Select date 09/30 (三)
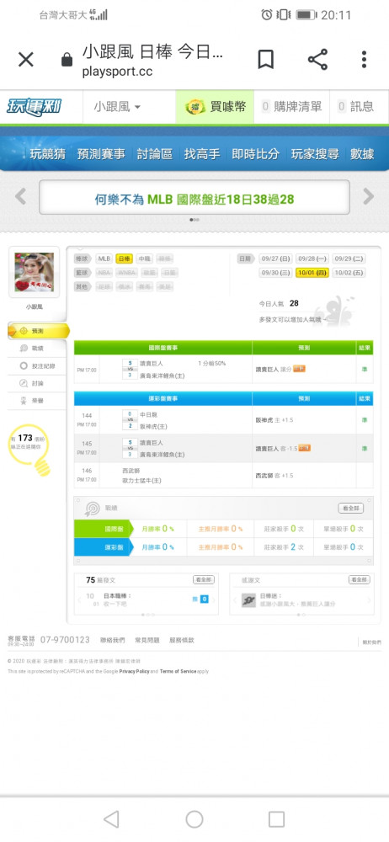This screenshot has height=842, width=389. click(275, 273)
